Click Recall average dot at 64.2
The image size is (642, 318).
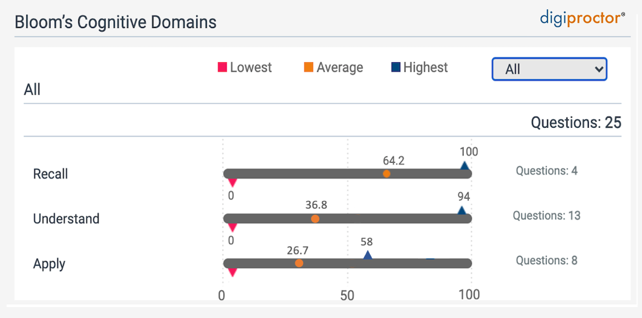pos(386,174)
